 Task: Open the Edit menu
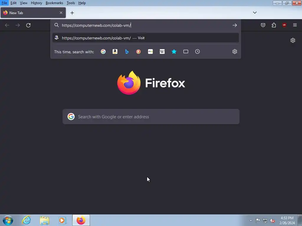[14, 3]
